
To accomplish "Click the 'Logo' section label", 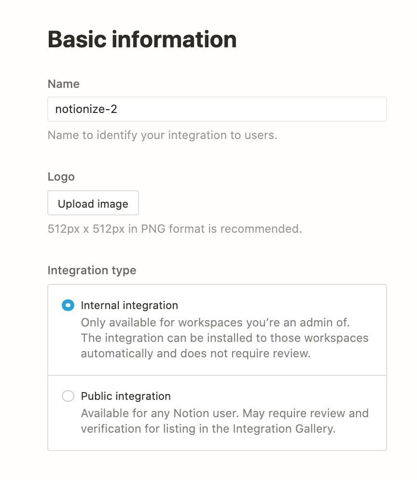I will click(61, 177).
